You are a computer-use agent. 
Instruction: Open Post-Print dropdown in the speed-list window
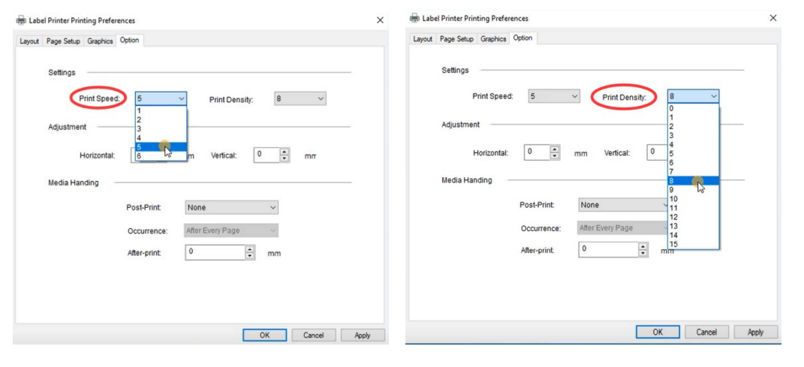pos(231,208)
